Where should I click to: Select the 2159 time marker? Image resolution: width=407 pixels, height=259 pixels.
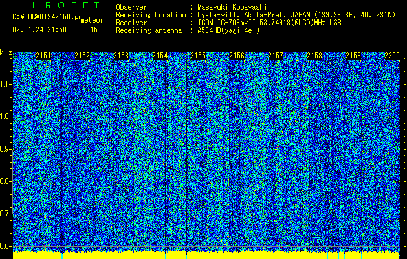coord(353,56)
